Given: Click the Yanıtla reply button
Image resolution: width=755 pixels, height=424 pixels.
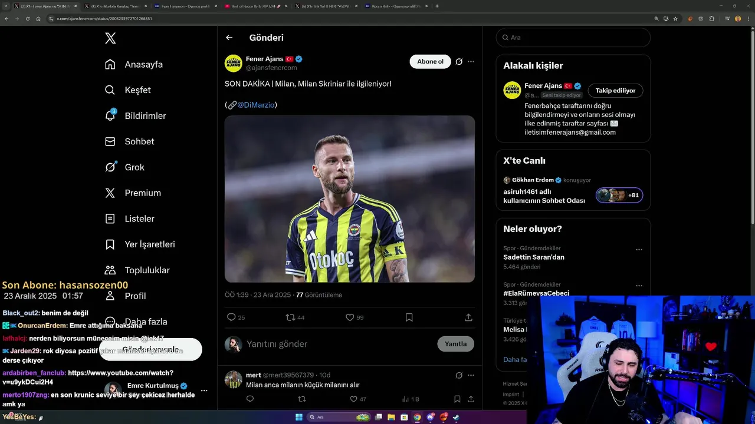Looking at the screenshot, I should (455, 344).
